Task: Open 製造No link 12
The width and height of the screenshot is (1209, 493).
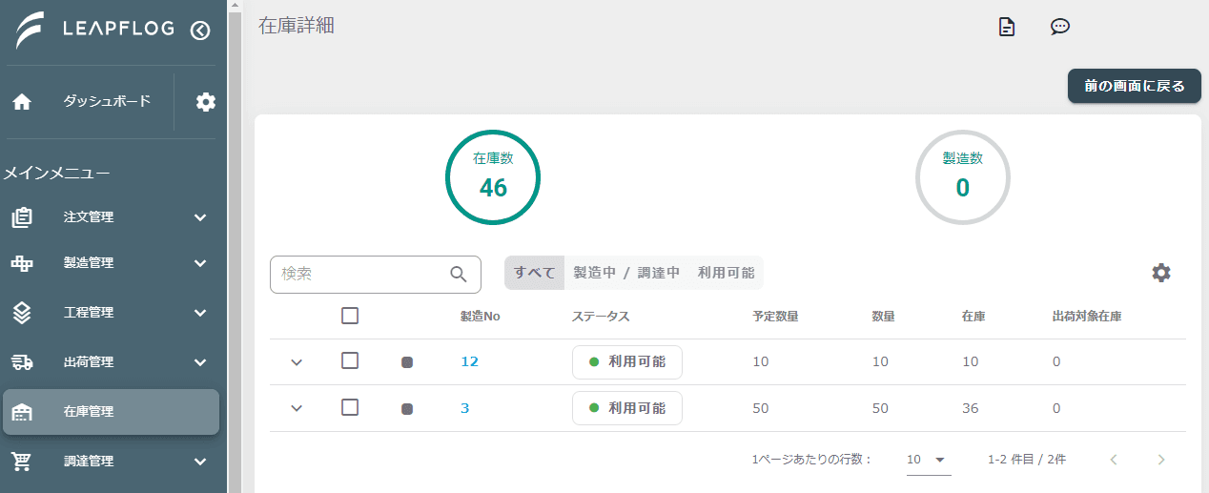Action: point(469,361)
